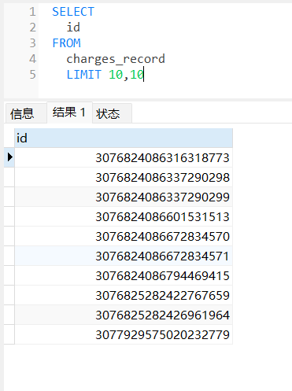Select cell 307682408667283​4571
Screen dimensions: 292x391
coord(124,256)
